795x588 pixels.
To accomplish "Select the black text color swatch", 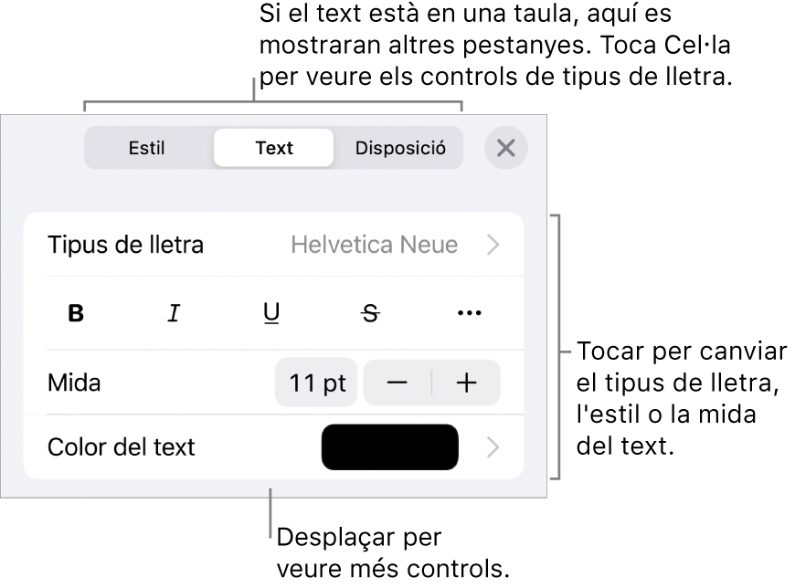I will (x=390, y=447).
